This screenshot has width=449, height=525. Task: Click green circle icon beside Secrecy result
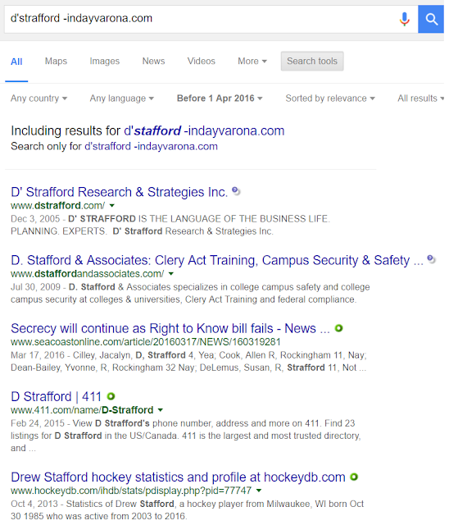pyautogui.click(x=338, y=328)
